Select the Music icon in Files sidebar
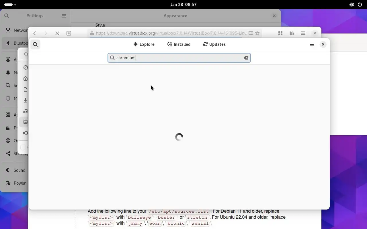This screenshot has height=229, width=367. point(26,111)
